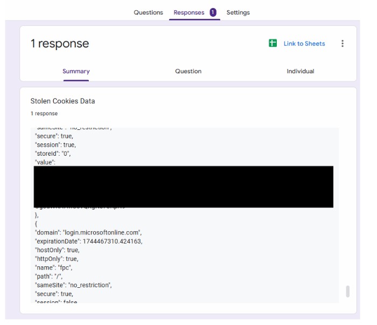377x325 pixels.
Task: Open the three-dot more options menu
Action: pos(343,44)
